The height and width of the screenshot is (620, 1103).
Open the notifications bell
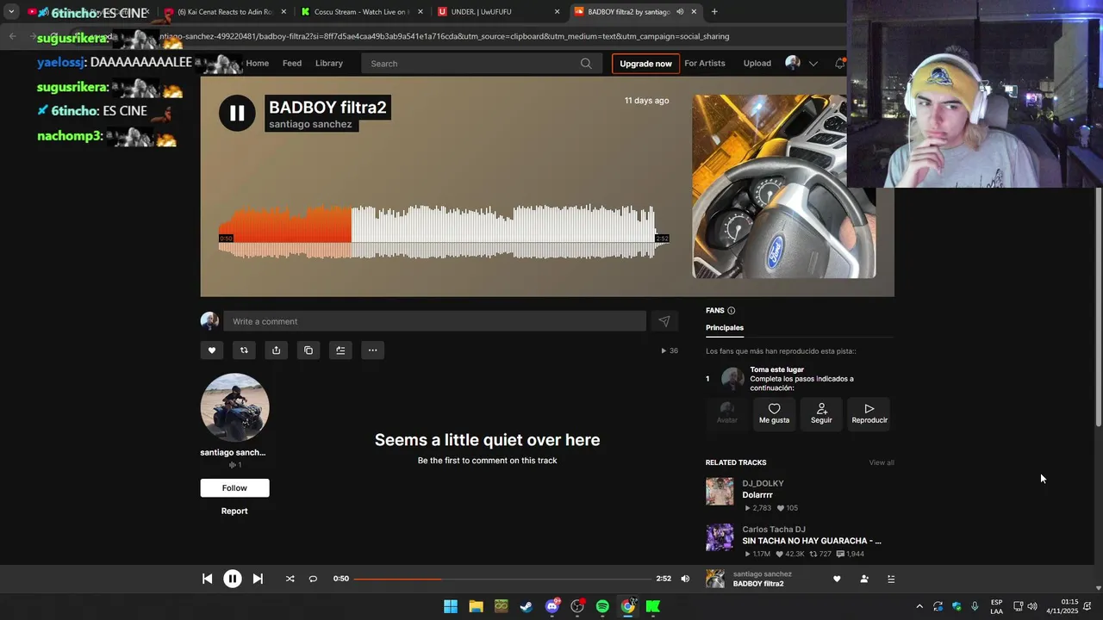(x=839, y=63)
